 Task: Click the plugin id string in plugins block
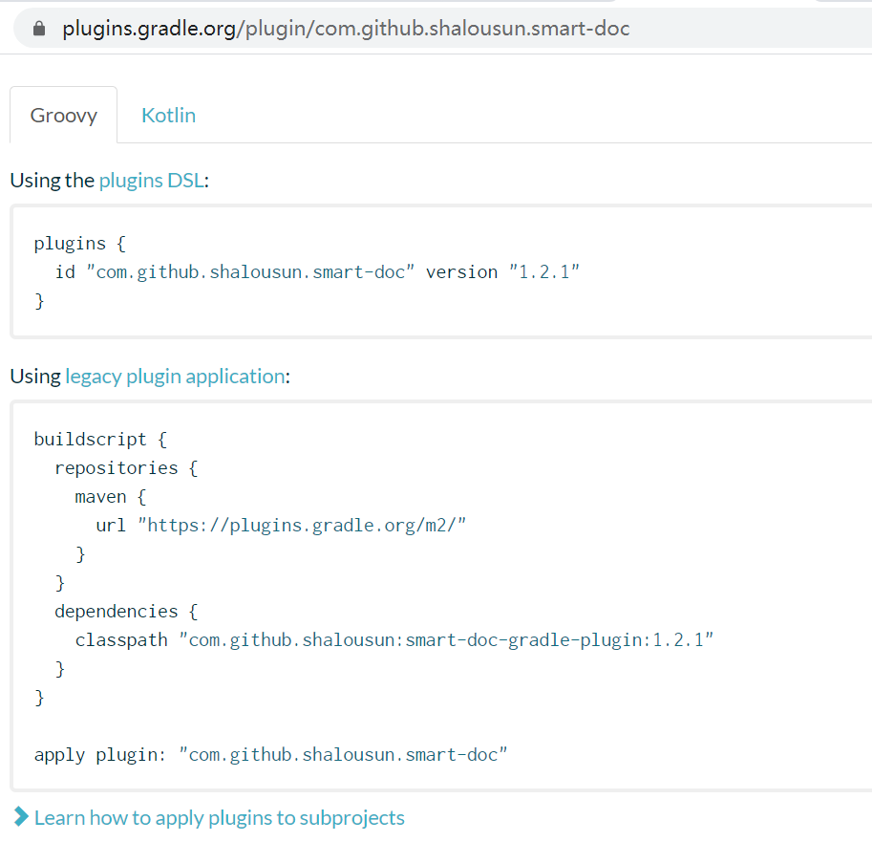coord(250,272)
